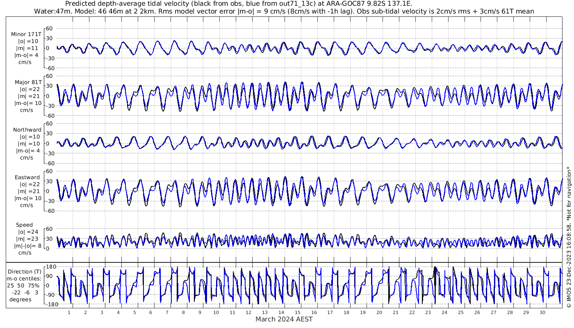Viewport: 574px width, 328px height.
Task: Click the '-60' y-axis tick of Eastward plot
Action: pyautogui.click(x=50, y=211)
